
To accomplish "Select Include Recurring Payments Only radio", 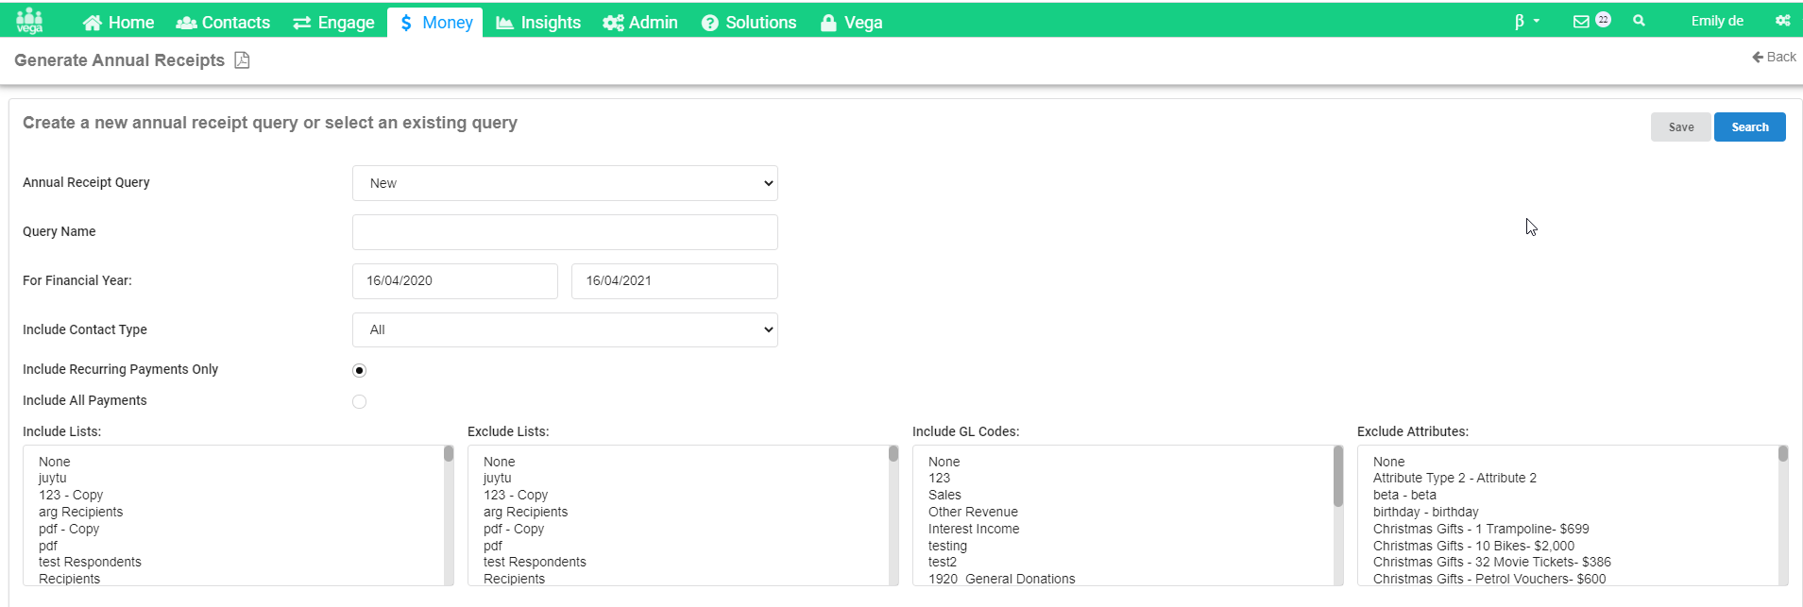I will [x=359, y=370].
